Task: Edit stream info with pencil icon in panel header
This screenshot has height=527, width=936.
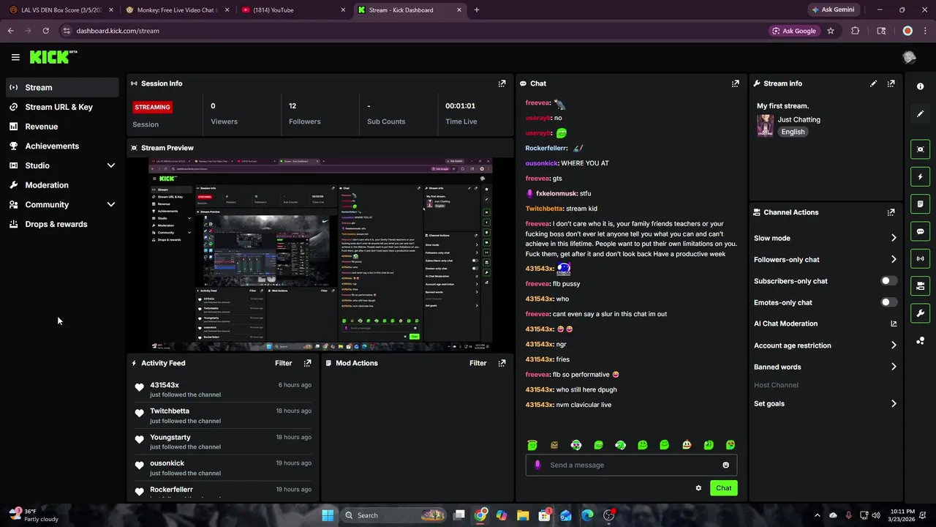Action: click(873, 83)
